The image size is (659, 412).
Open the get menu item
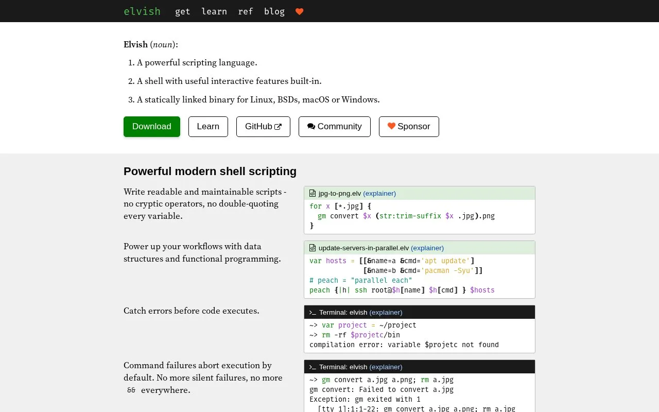pos(183,11)
